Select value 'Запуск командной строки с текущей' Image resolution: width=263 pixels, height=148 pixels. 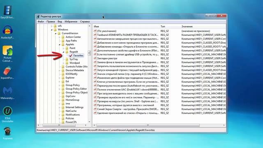pos(128,70)
